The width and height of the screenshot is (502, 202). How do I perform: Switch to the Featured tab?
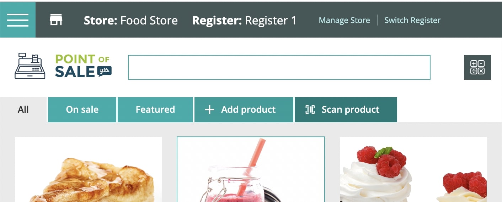pyautogui.click(x=155, y=110)
